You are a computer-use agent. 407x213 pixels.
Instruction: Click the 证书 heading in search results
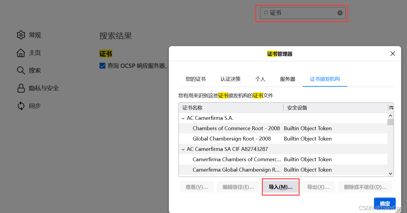pyautogui.click(x=106, y=54)
